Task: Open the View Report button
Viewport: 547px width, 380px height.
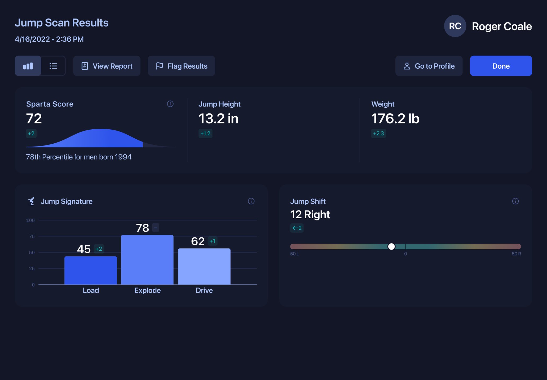Action: click(x=107, y=66)
